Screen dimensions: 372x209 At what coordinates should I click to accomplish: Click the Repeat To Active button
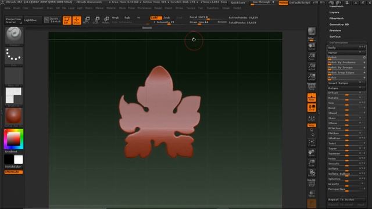pos(346,200)
